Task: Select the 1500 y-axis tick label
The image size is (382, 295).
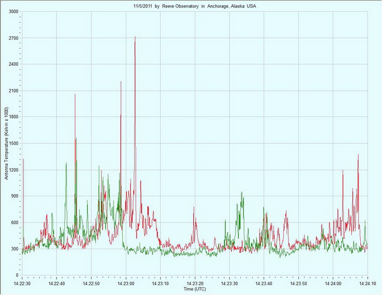Action: click(13, 144)
